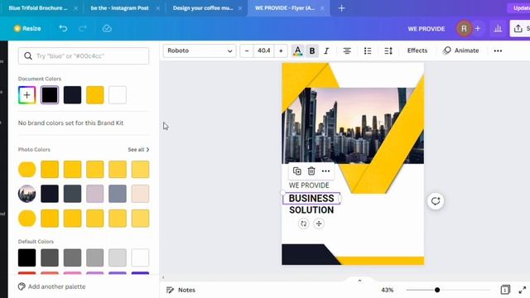Select the yellow document color swatch
The image size is (530, 298).
click(x=95, y=95)
